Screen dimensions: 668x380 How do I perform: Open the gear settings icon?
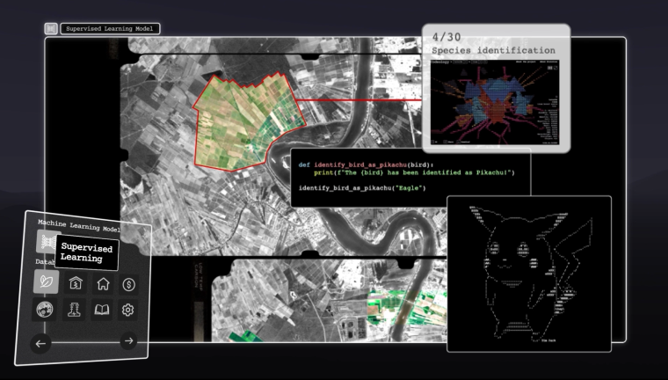tap(127, 310)
